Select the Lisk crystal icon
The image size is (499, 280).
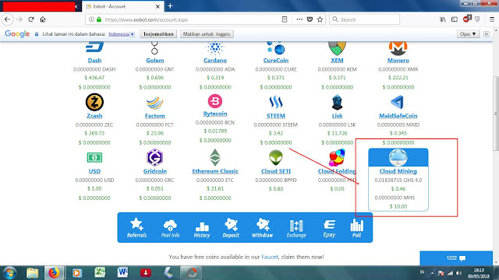(x=337, y=102)
